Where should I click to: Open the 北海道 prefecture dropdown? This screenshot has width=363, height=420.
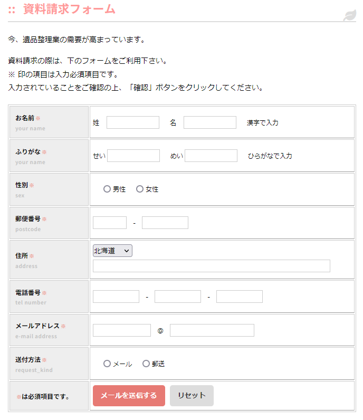point(112,251)
